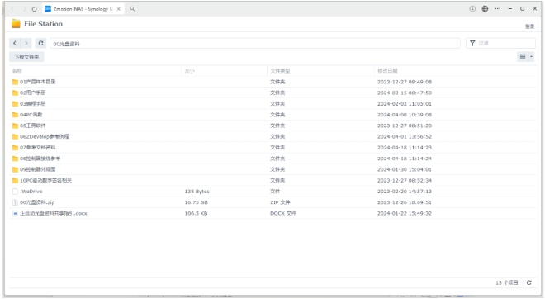The width and height of the screenshot is (545, 299).
Task: Refresh folder next to path field
Action: click(40, 43)
